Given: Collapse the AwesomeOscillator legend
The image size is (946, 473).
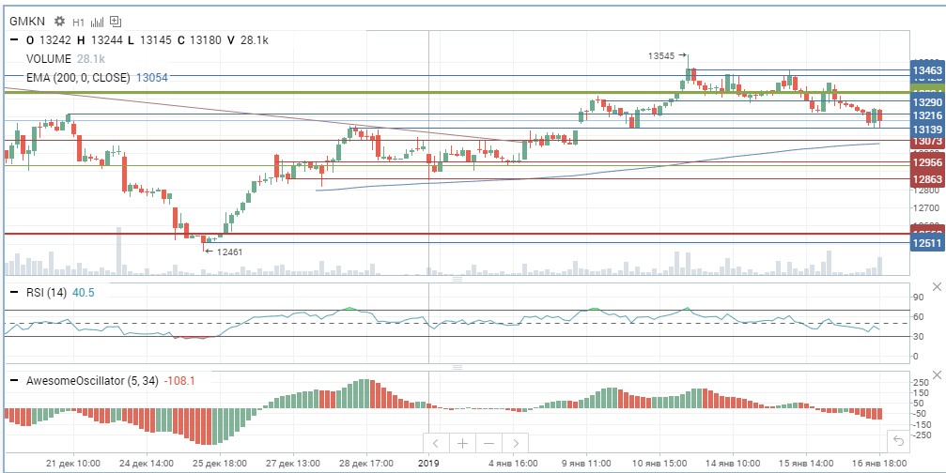Looking at the screenshot, I should 14,381.
